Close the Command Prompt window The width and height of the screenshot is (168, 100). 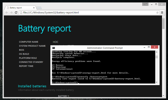[x=155, y=47]
